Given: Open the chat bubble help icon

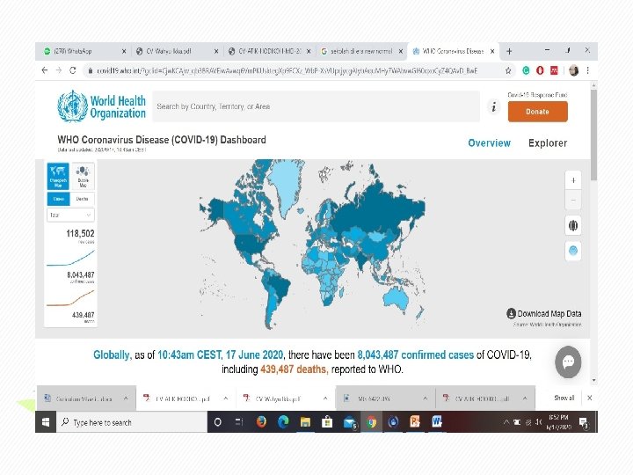Looking at the screenshot, I should [x=568, y=362].
